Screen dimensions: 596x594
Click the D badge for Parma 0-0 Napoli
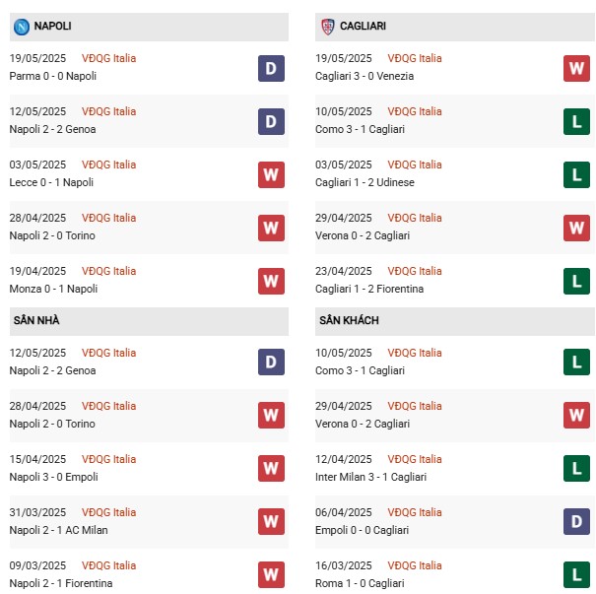point(271,68)
